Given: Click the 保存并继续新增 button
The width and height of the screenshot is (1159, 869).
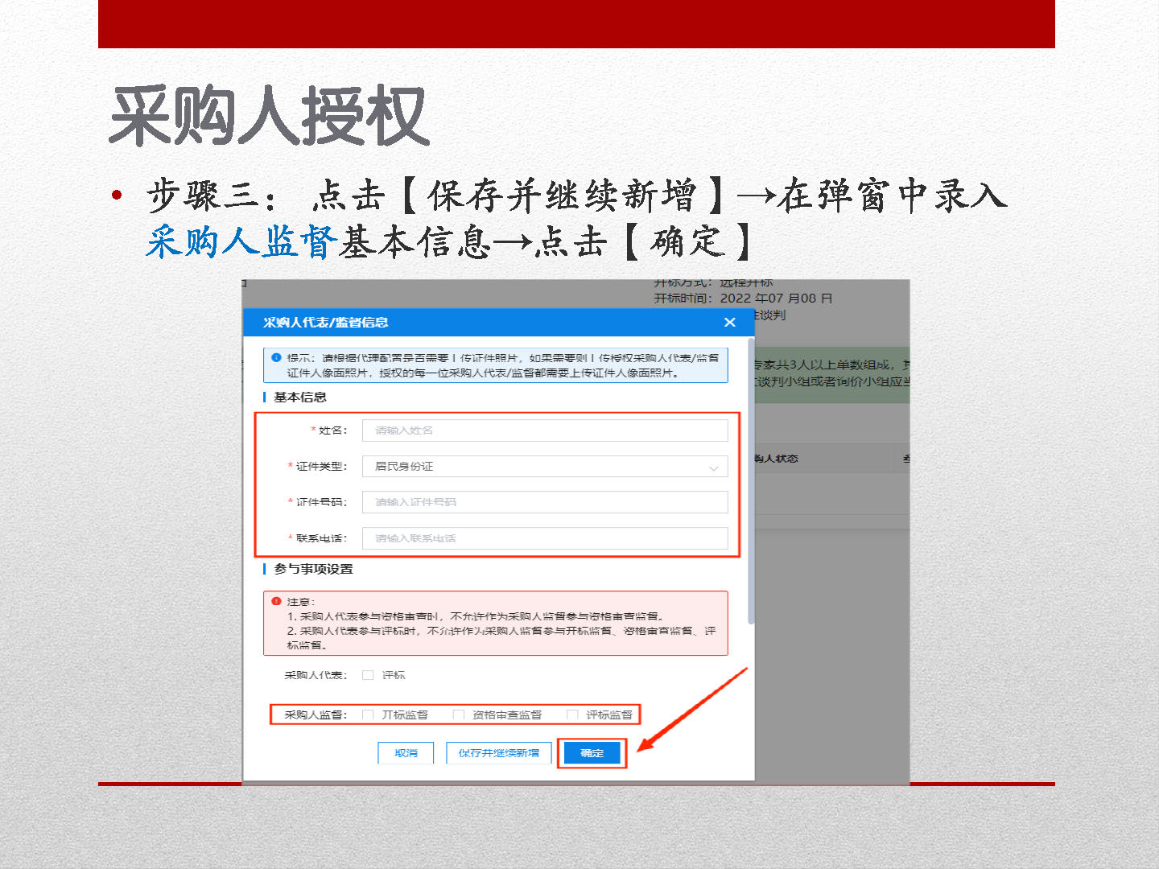Looking at the screenshot, I should pos(498,753).
